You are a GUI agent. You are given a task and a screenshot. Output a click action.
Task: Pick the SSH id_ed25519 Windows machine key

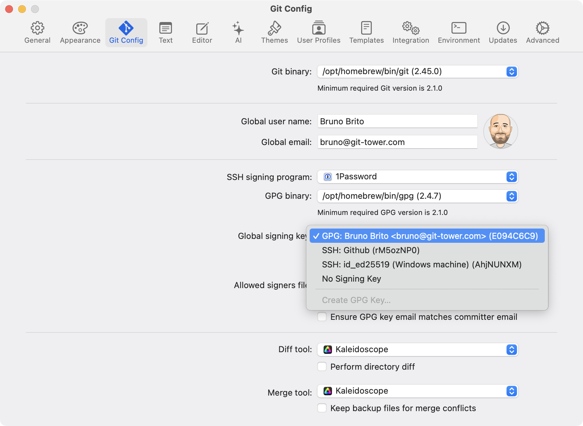[x=421, y=264]
